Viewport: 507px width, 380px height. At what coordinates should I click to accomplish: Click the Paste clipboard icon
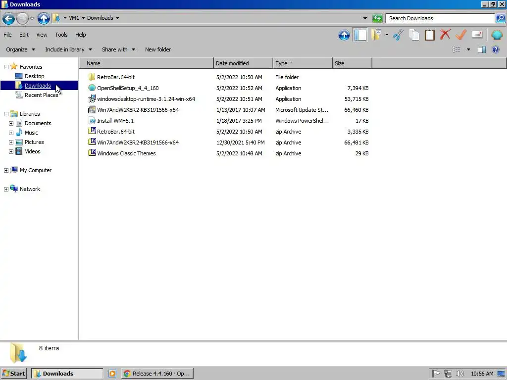click(x=429, y=35)
